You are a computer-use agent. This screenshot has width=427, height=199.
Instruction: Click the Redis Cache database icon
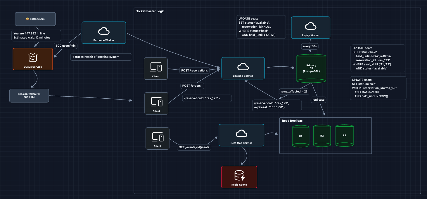239,175
